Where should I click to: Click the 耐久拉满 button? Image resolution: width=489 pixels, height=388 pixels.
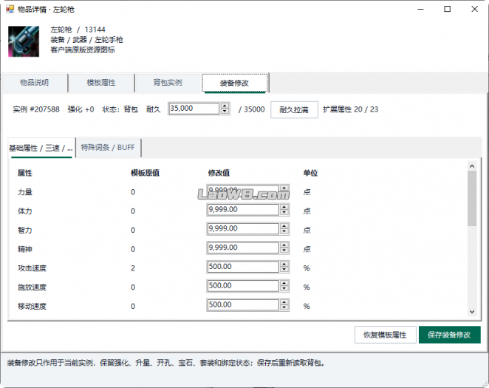[x=294, y=110]
